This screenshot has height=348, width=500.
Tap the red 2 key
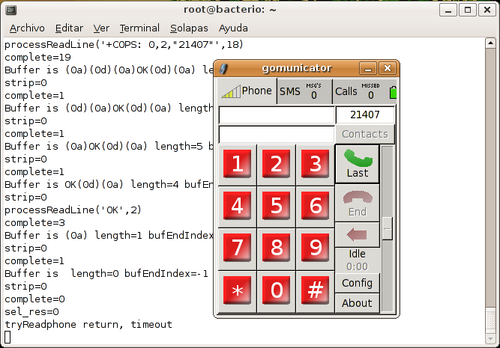tap(276, 165)
